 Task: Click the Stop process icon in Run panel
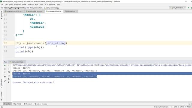[x=5, y=69]
